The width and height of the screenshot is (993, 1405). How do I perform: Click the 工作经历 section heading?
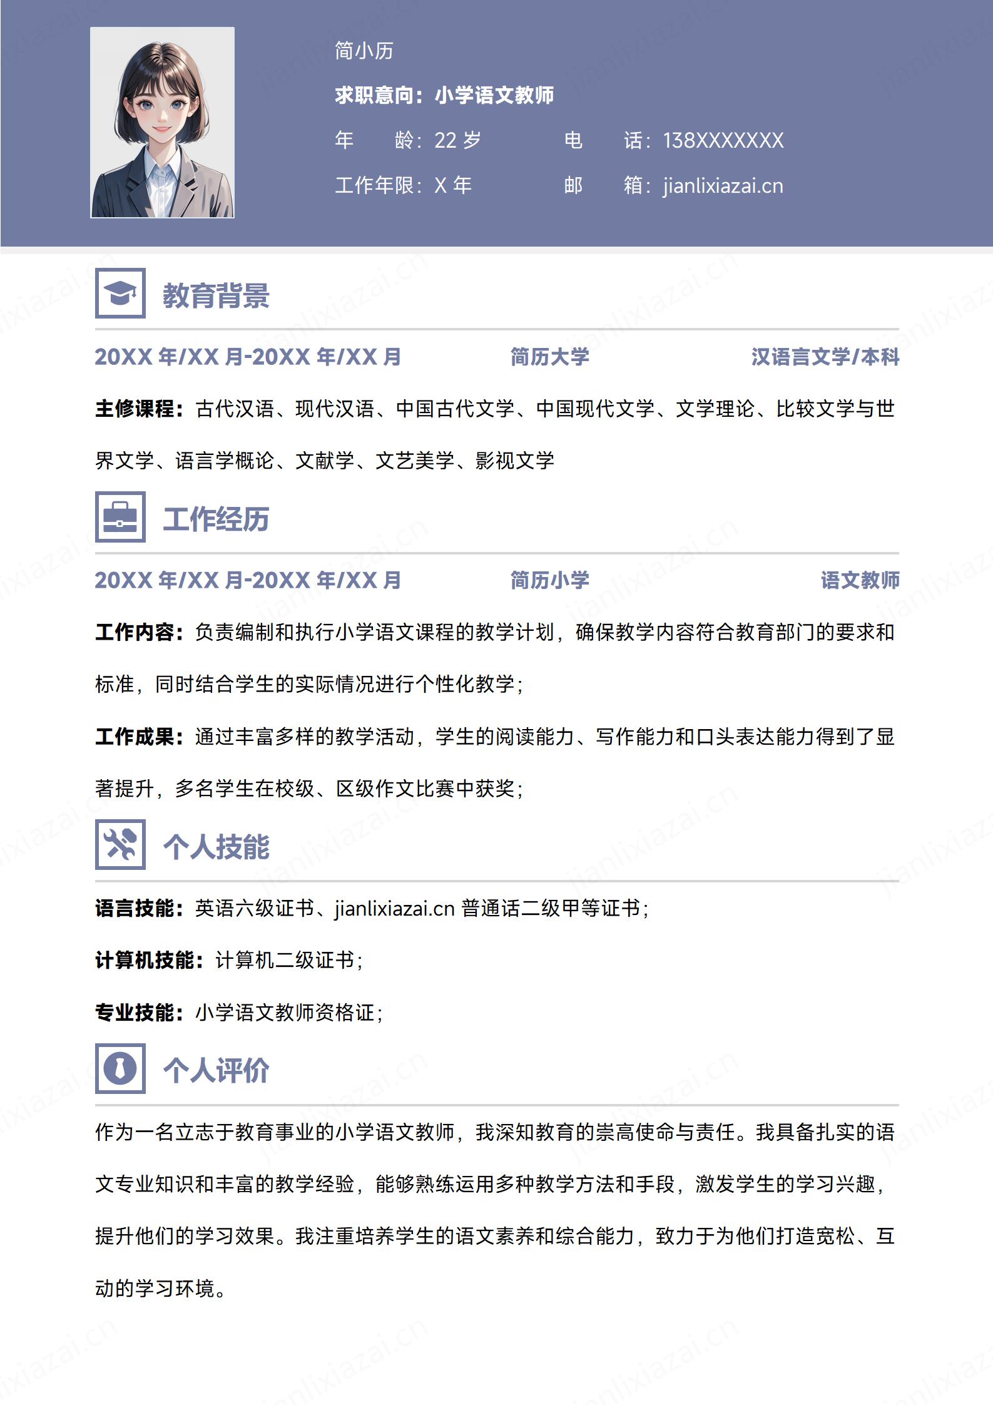coord(216,519)
